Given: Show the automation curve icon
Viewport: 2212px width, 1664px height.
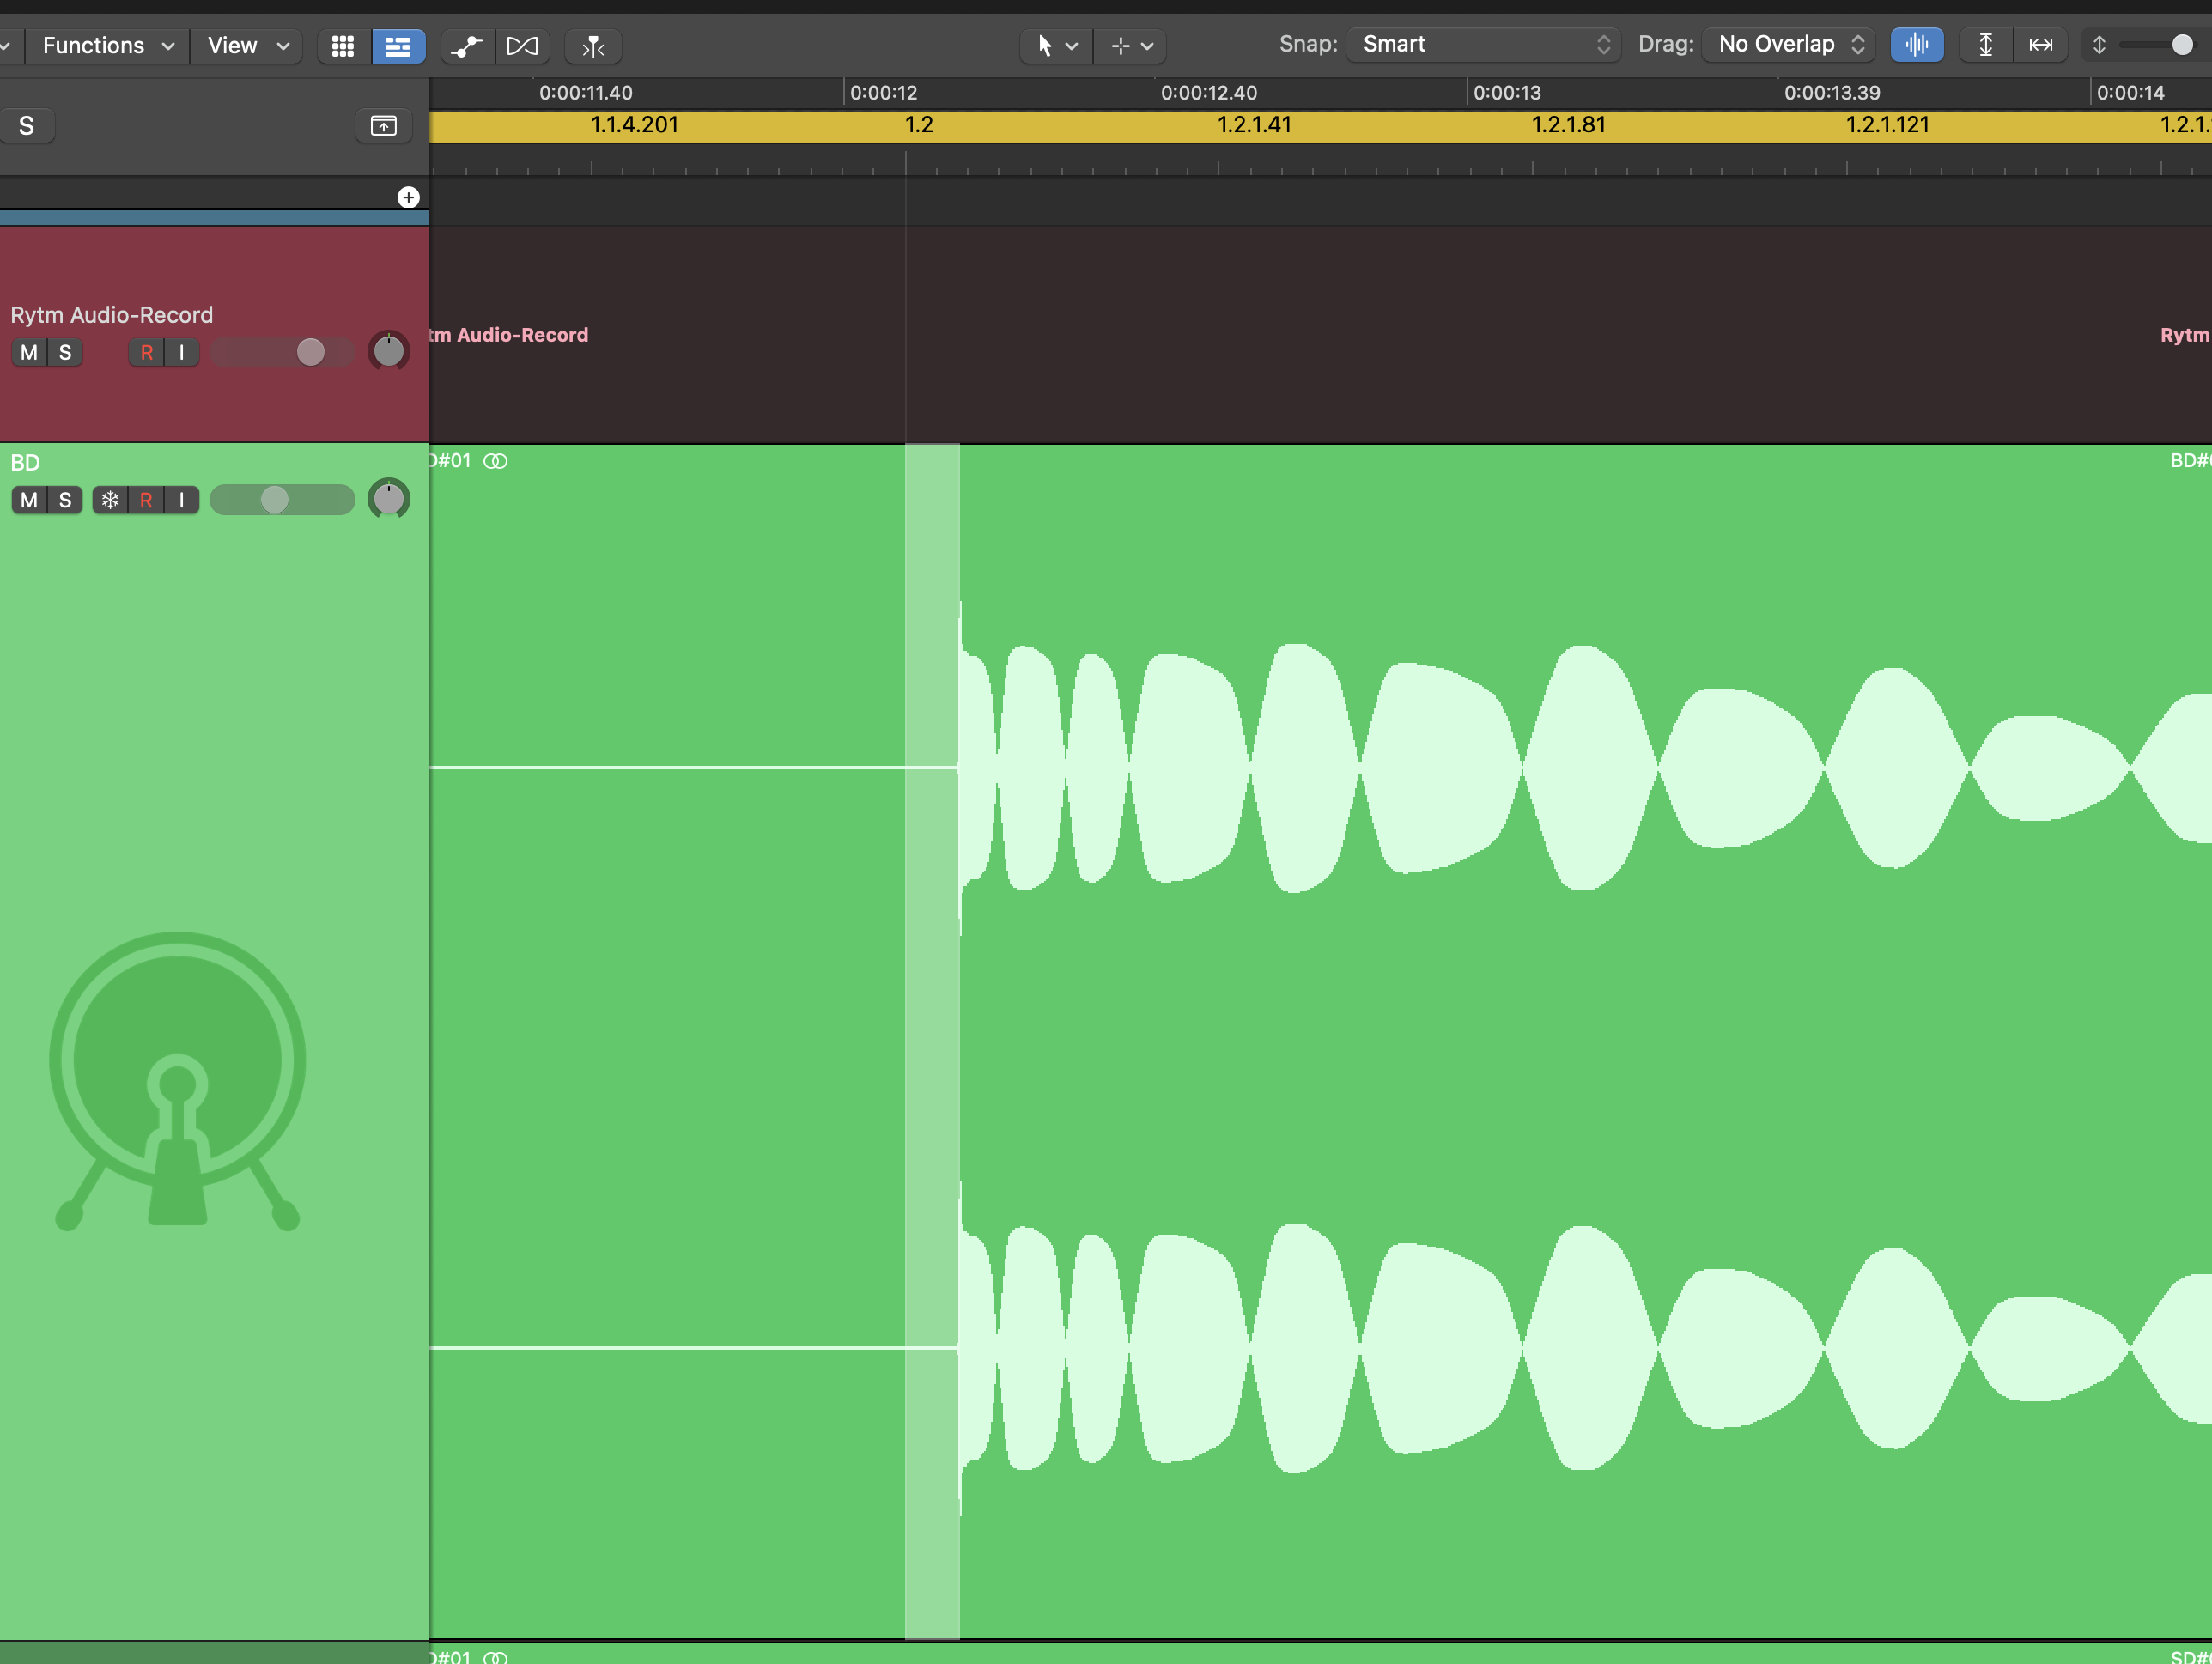Looking at the screenshot, I should [x=466, y=46].
